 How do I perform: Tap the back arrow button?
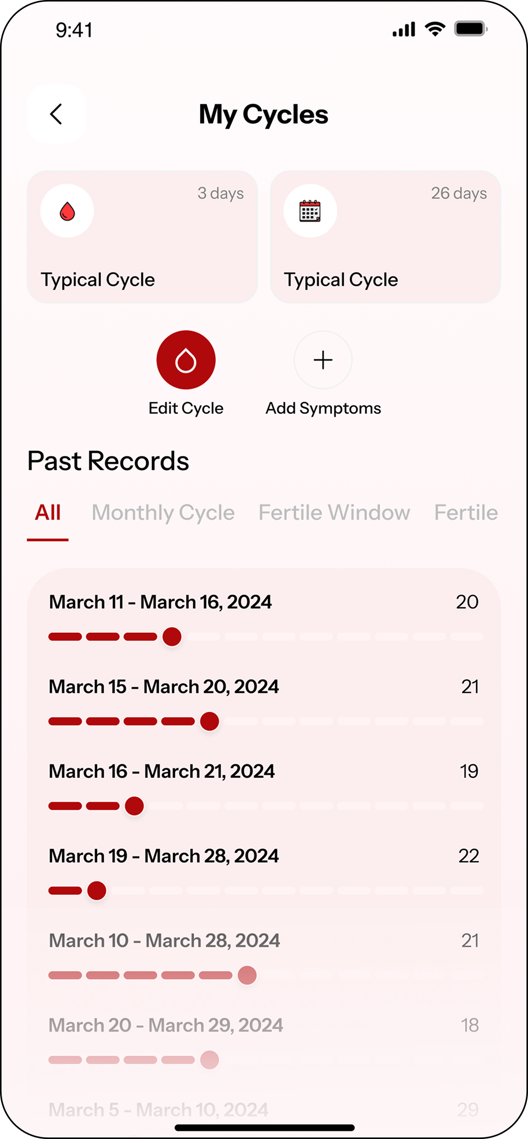(56, 114)
